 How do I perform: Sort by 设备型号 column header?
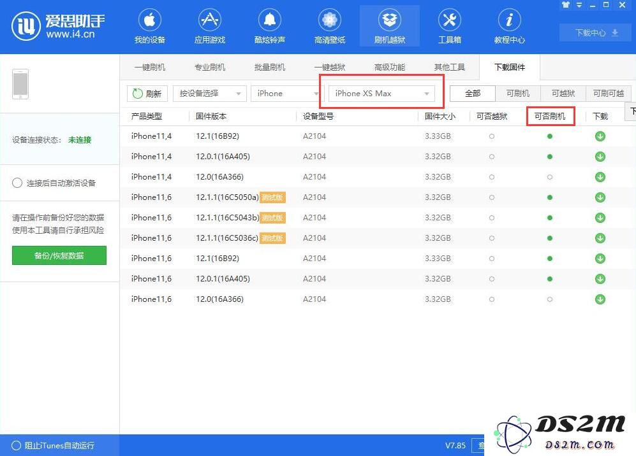click(318, 117)
